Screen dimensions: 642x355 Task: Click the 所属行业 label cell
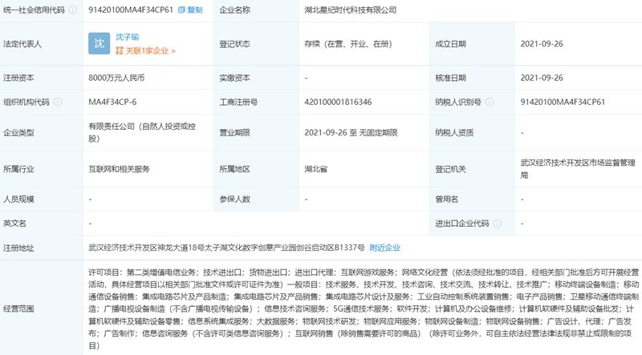[x=42, y=169]
